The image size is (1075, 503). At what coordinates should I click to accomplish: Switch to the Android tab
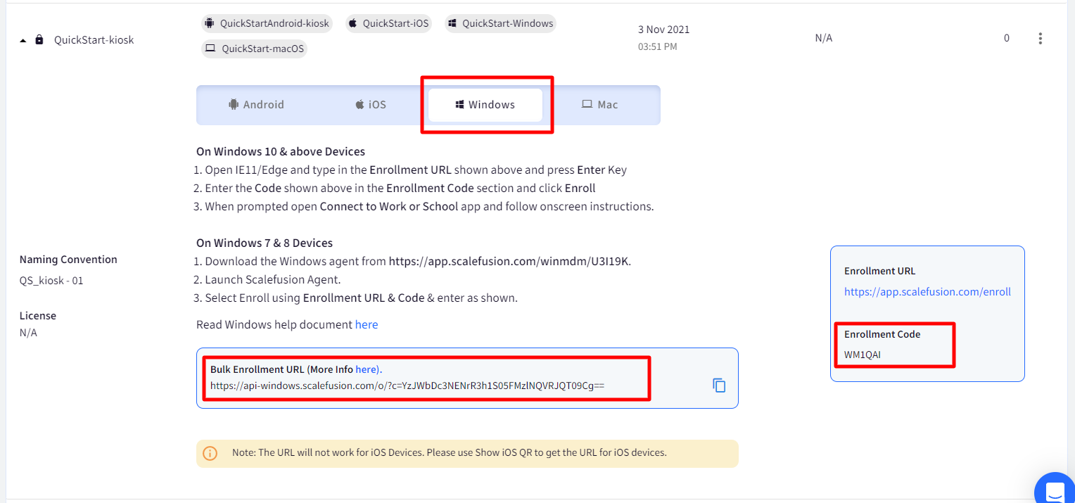point(256,105)
